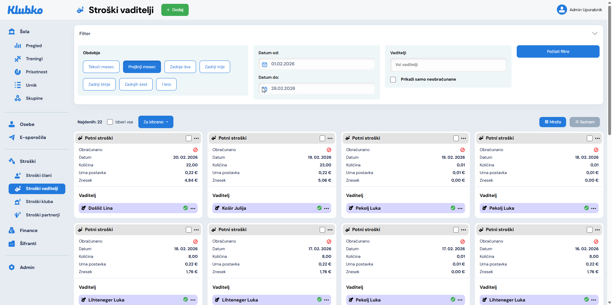
Task: Collapse the Filter panel with chevron
Action: (x=594, y=33)
